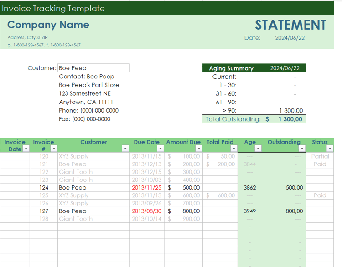Expand the Status column filter arrow
Viewport: 342px width, 267px height.
click(x=330, y=149)
